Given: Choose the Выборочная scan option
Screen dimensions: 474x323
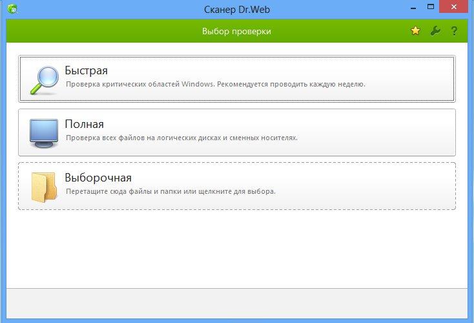Looking at the screenshot, I should [x=237, y=186].
